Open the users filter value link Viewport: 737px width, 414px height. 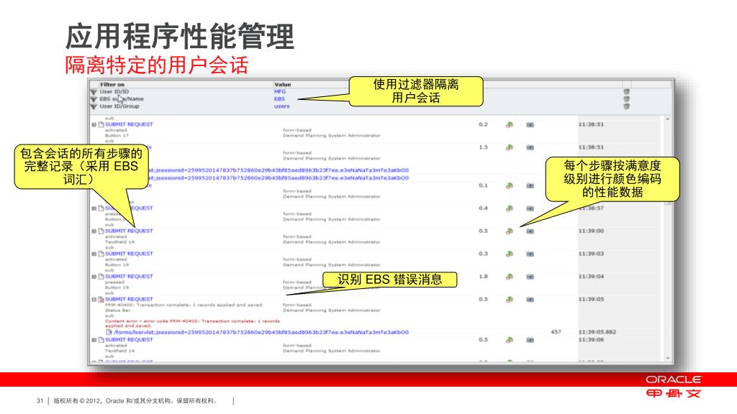click(281, 106)
